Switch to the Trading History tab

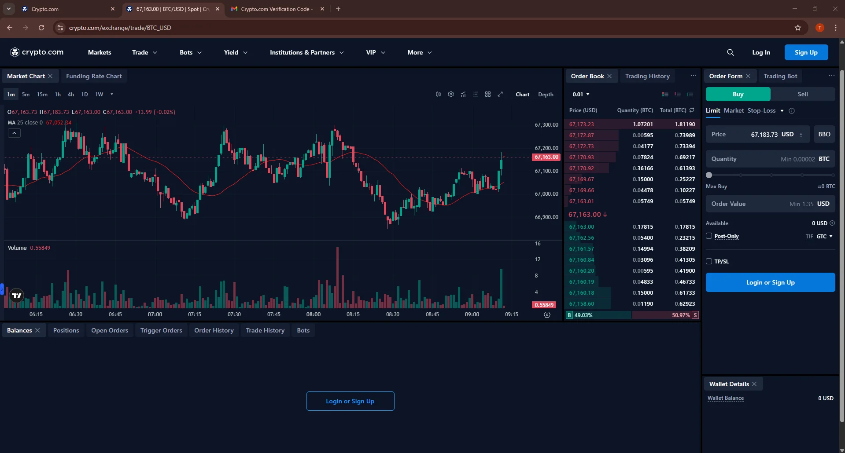pos(647,76)
